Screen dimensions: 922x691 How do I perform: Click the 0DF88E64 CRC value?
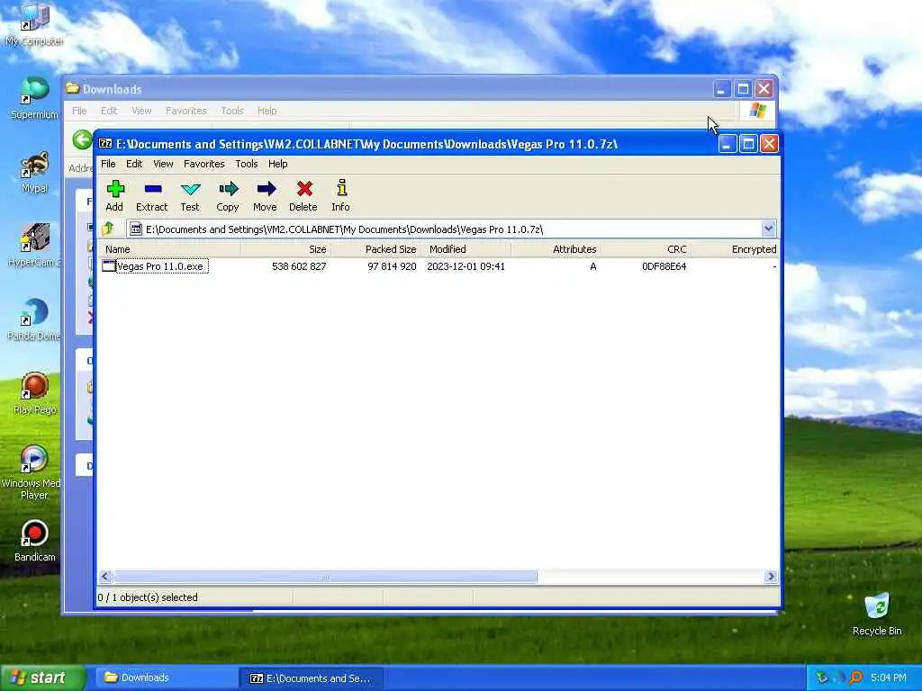point(664,266)
